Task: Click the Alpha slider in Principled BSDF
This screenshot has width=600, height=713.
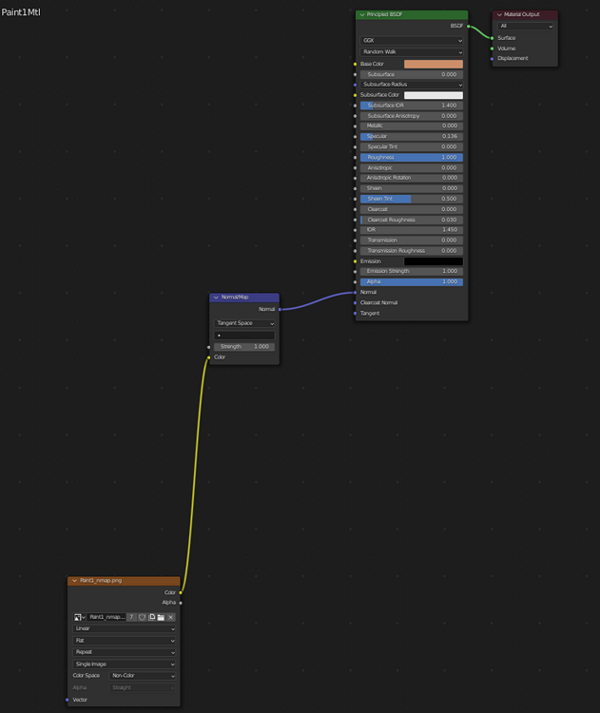Action: coord(412,282)
